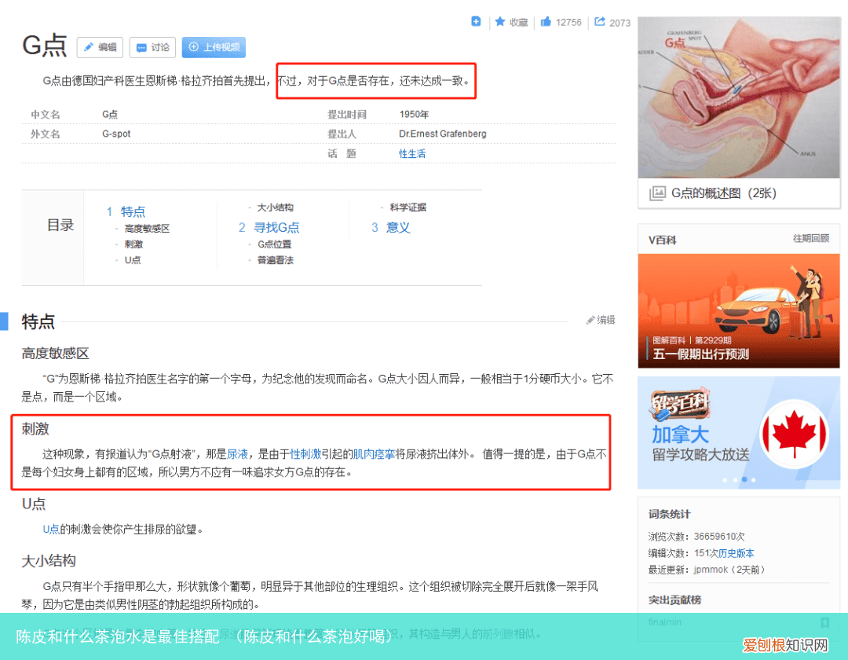Select 刺激 entry in 目录
848x660 pixels.
click(x=133, y=244)
